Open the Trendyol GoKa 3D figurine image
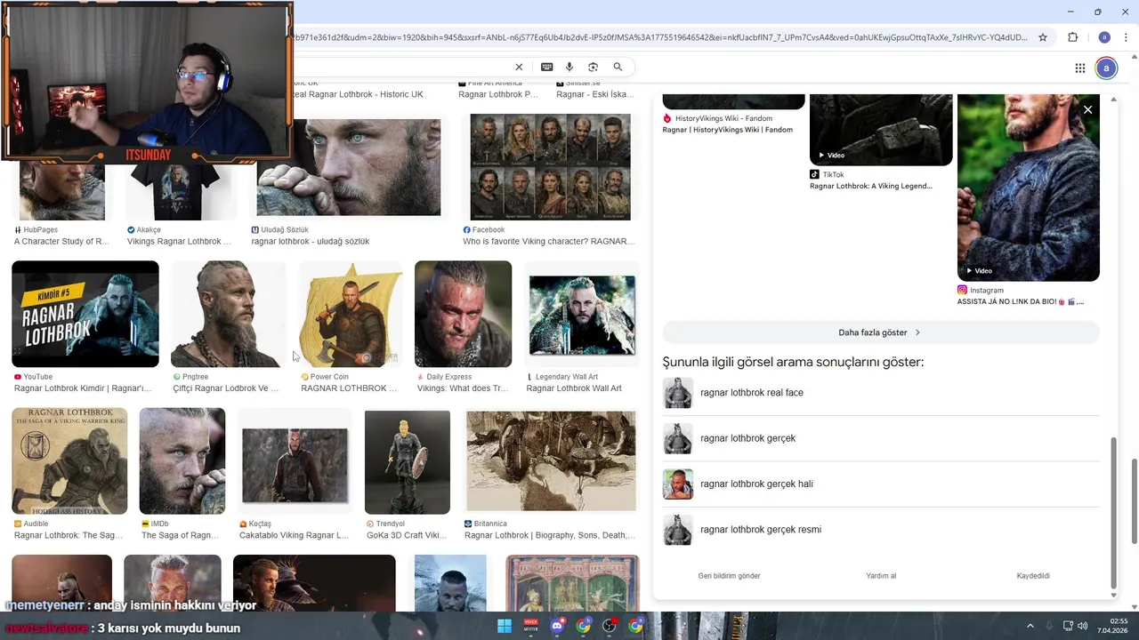 coord(408,460)
